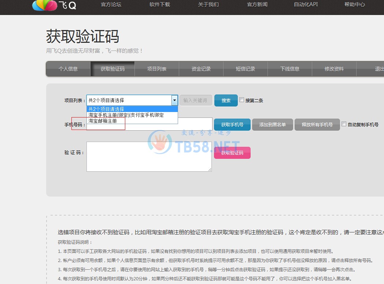Viewport: 384px width, 284px height.
Task: Click the 飞Q logo icon
Action: tap(45, 5)
